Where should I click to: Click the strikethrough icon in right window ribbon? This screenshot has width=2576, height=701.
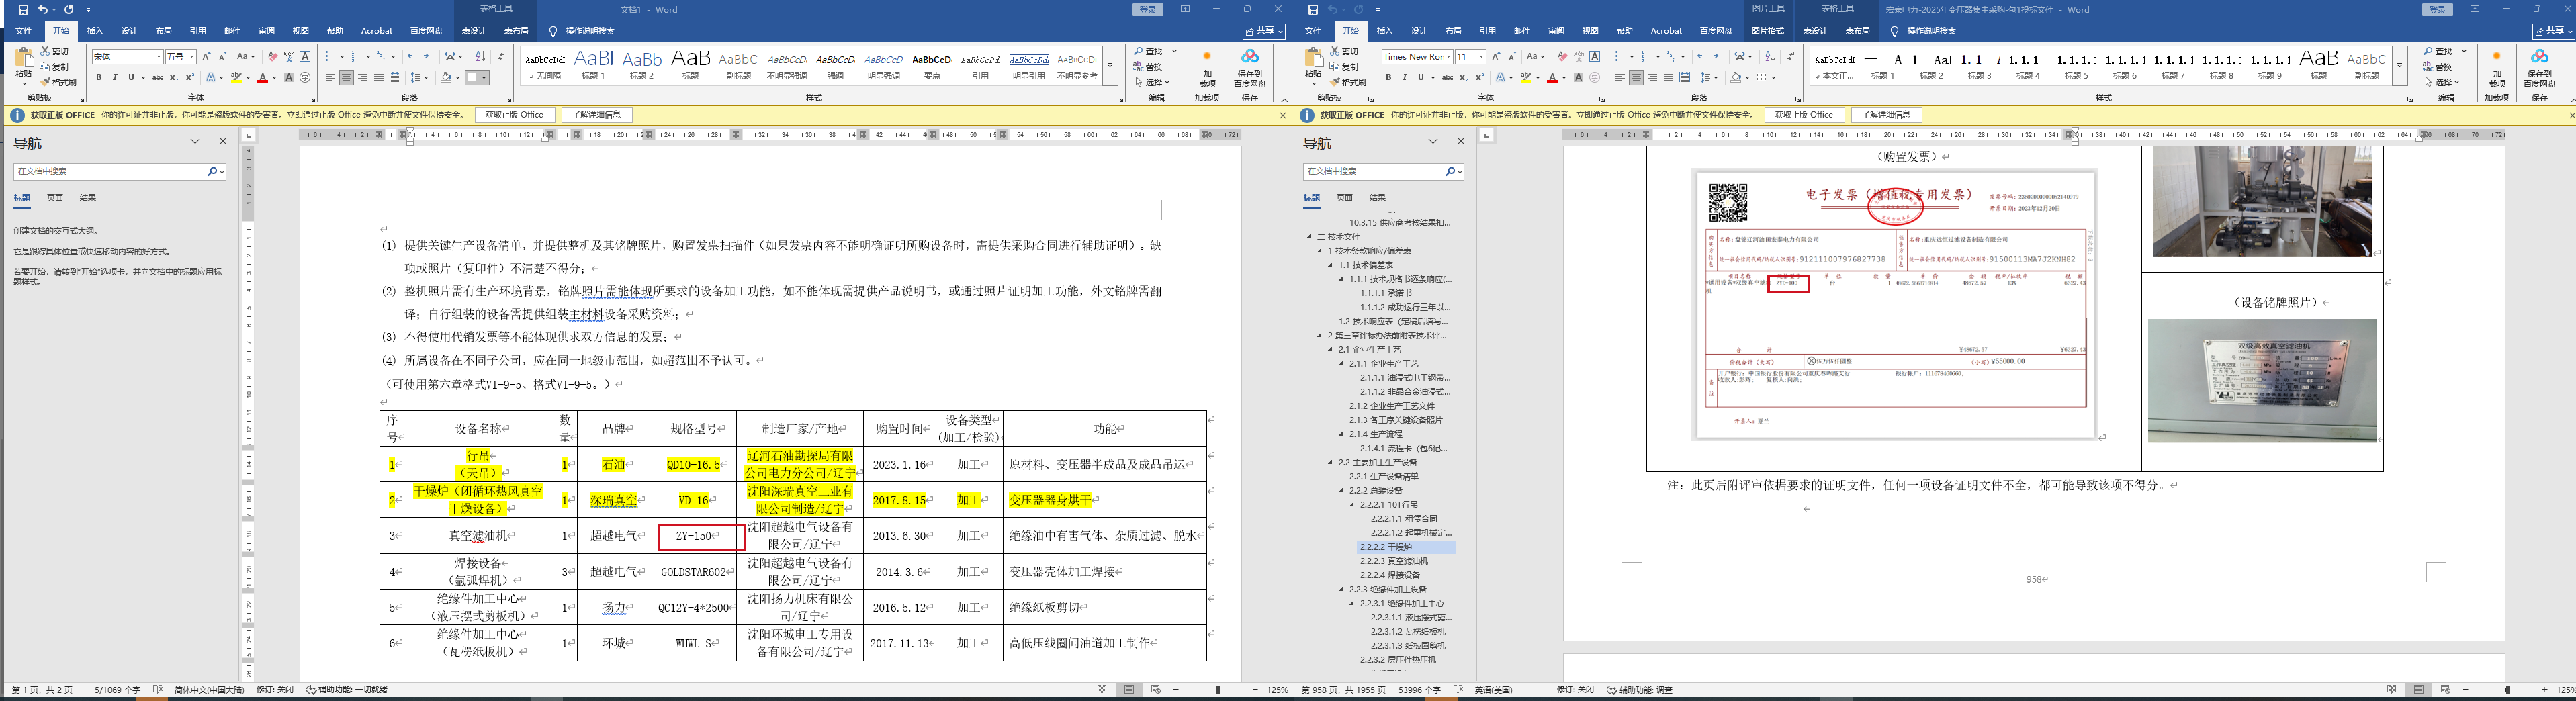click(1447, 78)
